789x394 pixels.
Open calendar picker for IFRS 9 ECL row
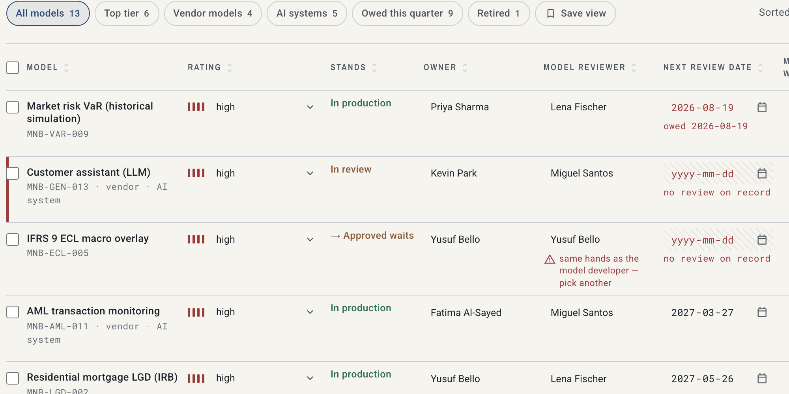tap(762, 240)
